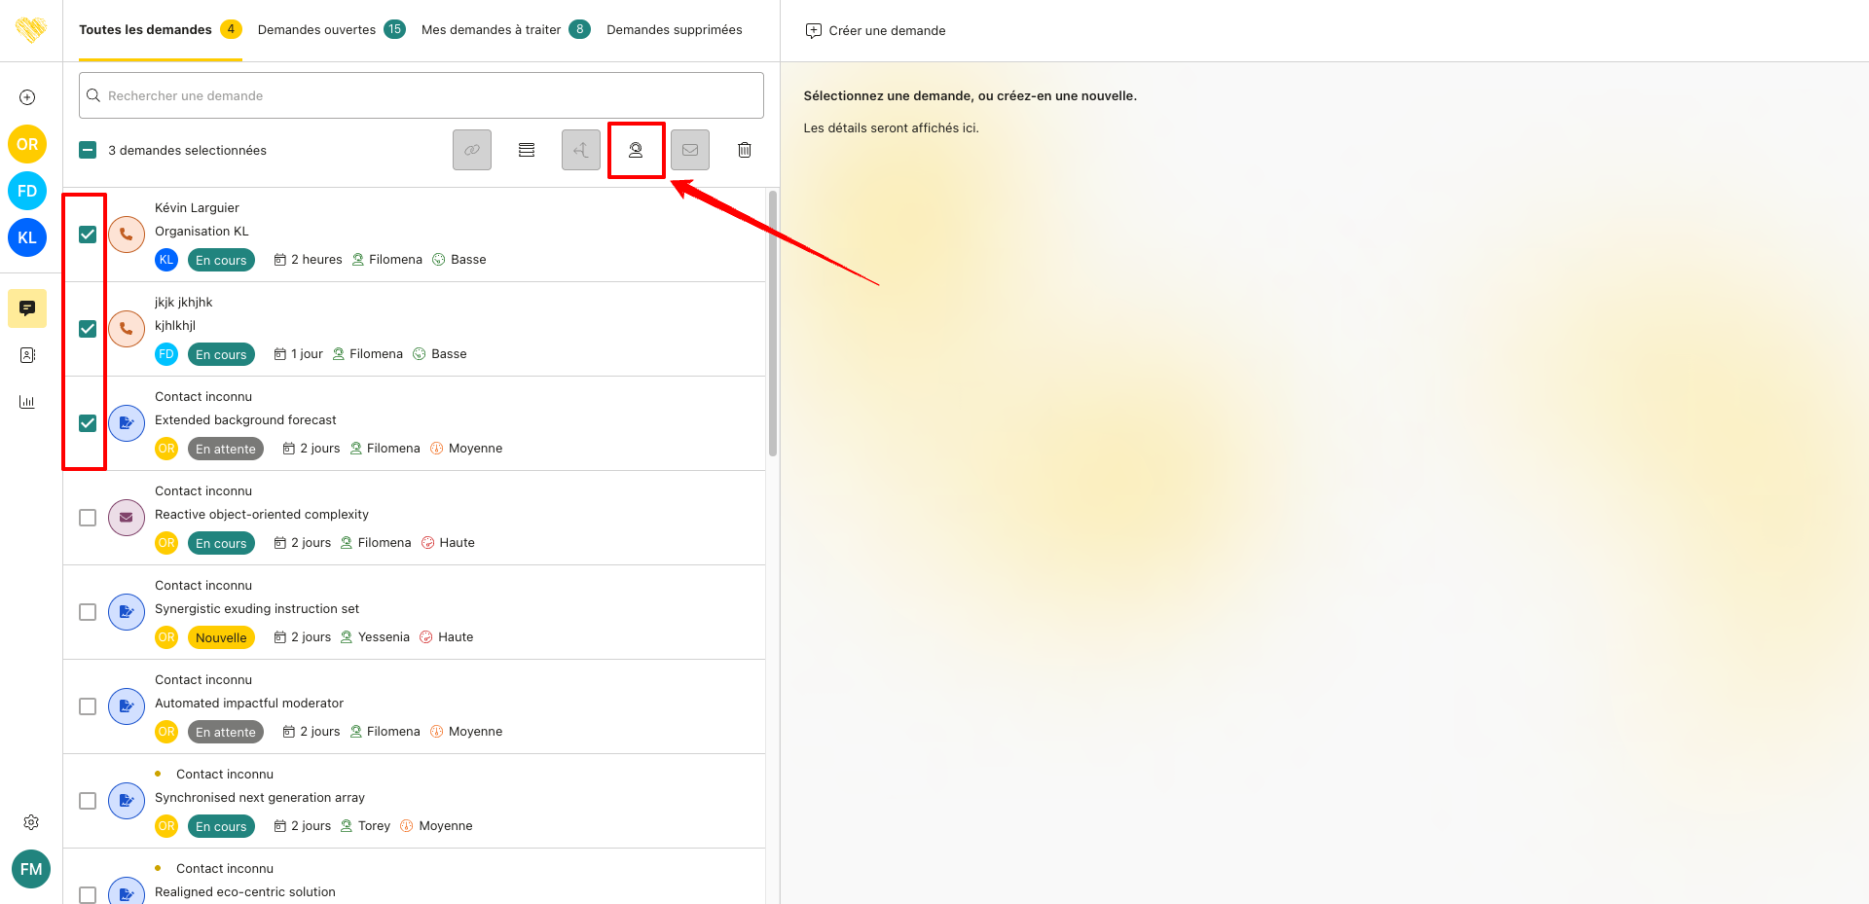Open the FM user avatar at bottom left
Image resolution: width=1869 pixels, height=904 pixels.
(x=31, y=869)
